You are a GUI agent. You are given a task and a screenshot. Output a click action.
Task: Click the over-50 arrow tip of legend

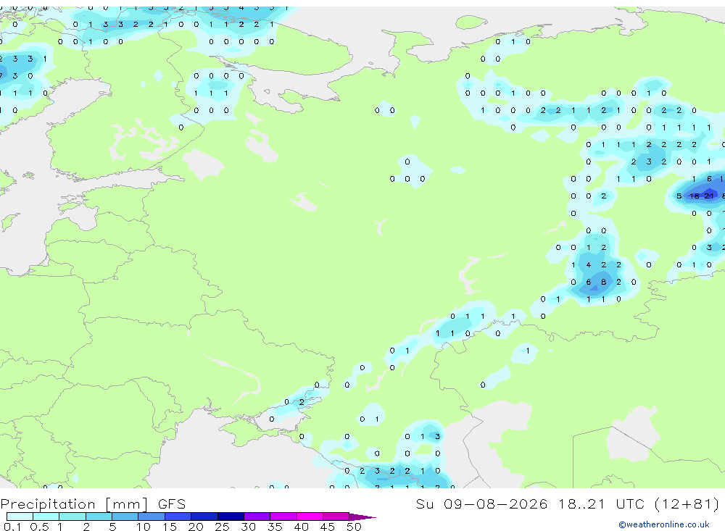363,517
